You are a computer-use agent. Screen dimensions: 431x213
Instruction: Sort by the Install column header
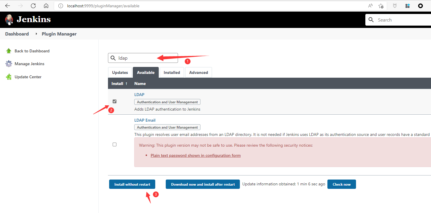119,84
